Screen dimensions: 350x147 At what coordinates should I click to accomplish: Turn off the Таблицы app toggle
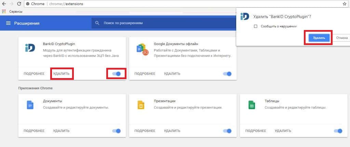coord(338,131)
